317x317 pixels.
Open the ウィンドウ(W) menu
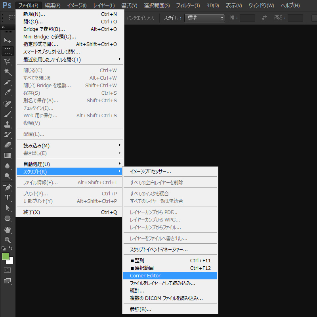click(x=261, y=5)
